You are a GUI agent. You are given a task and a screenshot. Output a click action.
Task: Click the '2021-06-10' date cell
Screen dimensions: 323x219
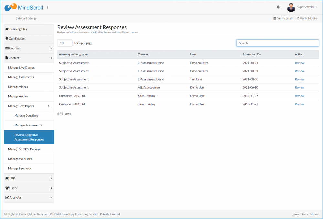[250, 88]
